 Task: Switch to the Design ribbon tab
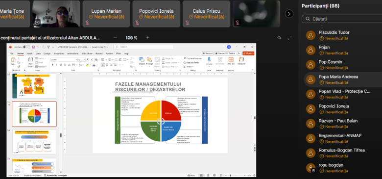[48, 53]
